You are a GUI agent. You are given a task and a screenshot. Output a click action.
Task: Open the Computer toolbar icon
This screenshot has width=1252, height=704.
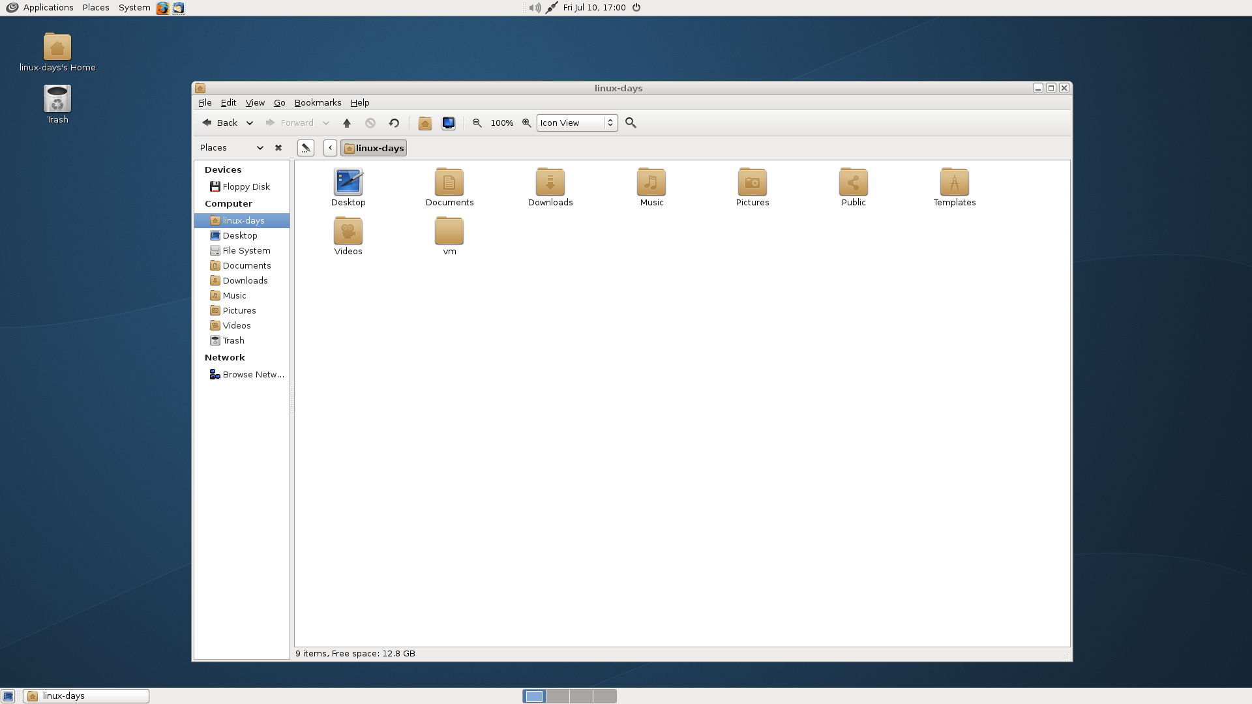click(x=449, y=123)
